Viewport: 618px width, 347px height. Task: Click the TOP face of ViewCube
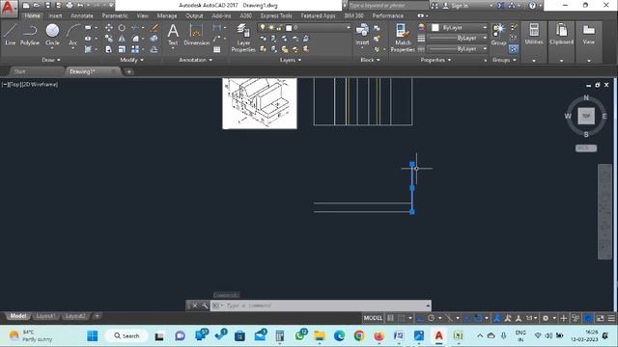(x=586, y=116)
